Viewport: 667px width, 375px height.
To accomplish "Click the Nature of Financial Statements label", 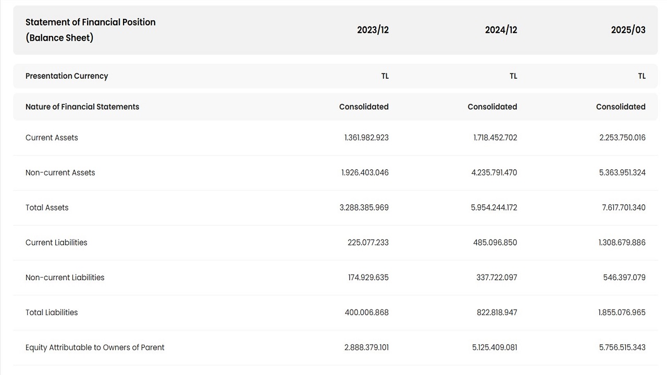I will 82,107.
